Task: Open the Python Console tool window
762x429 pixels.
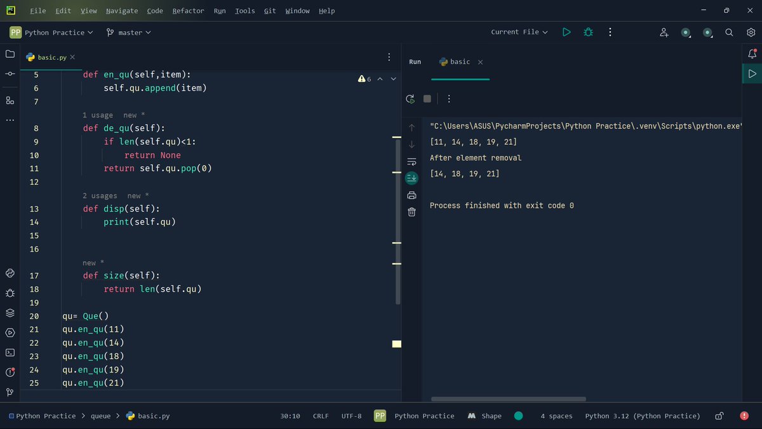Action: pyautogui.click(x=10, y=273)
